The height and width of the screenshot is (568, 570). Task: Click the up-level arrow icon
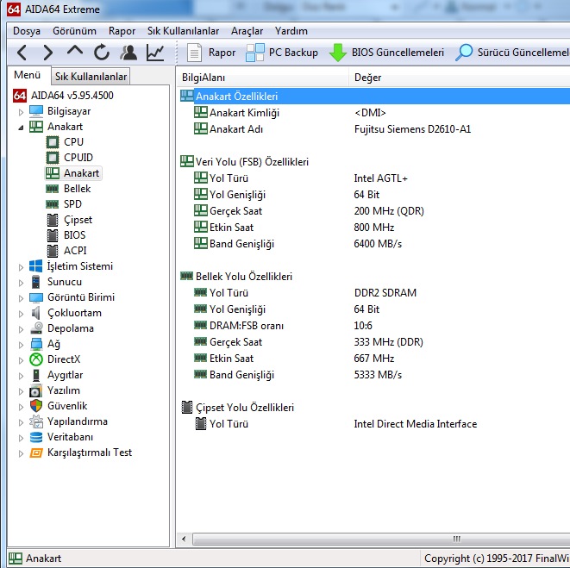[x=75, y=53]
